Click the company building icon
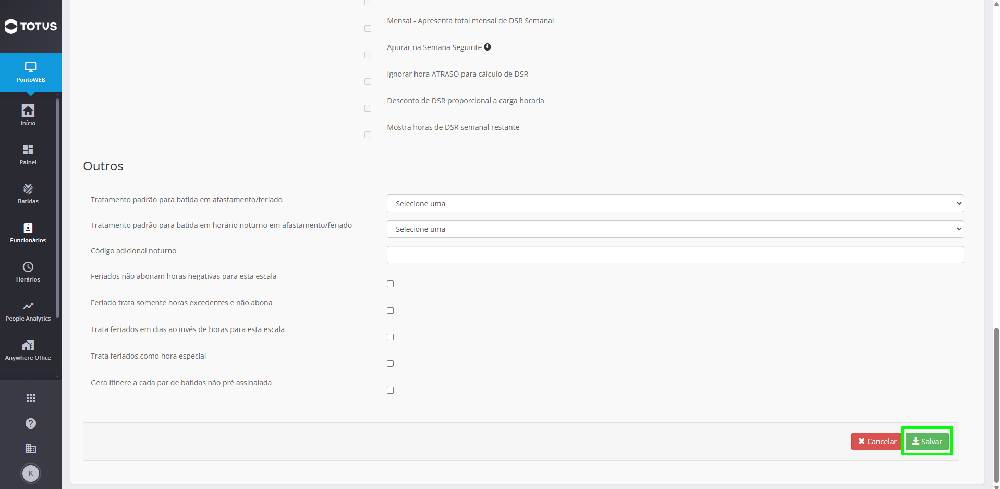 (31, 448)
